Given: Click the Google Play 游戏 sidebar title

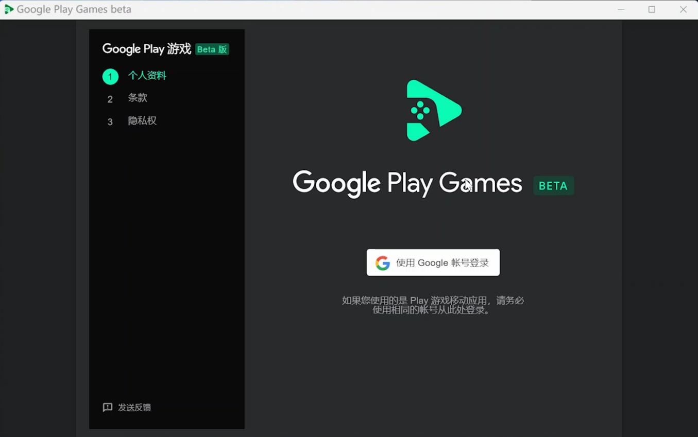Looking at the screenshot, I should coord(147,49).
